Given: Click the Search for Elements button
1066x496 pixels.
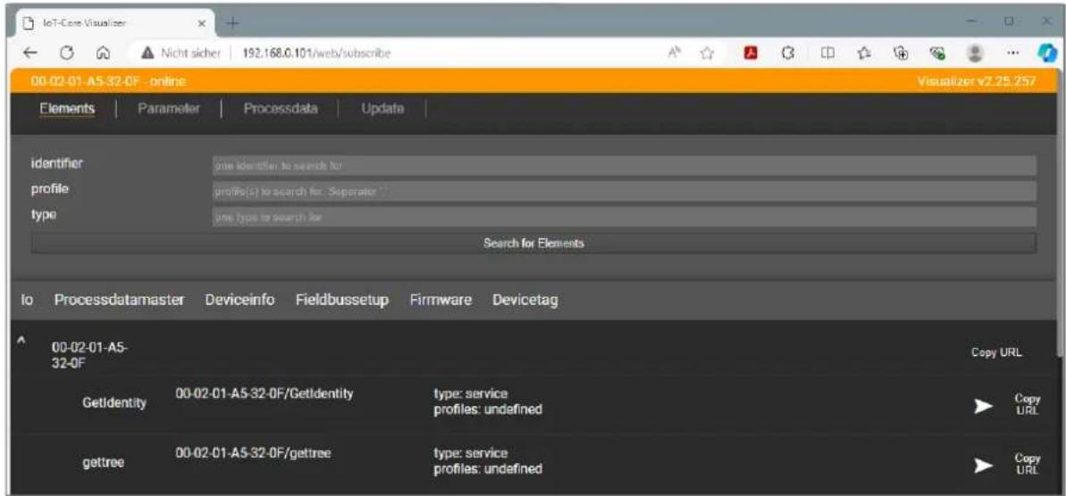Looking at the screenshot, I should 533,243.
